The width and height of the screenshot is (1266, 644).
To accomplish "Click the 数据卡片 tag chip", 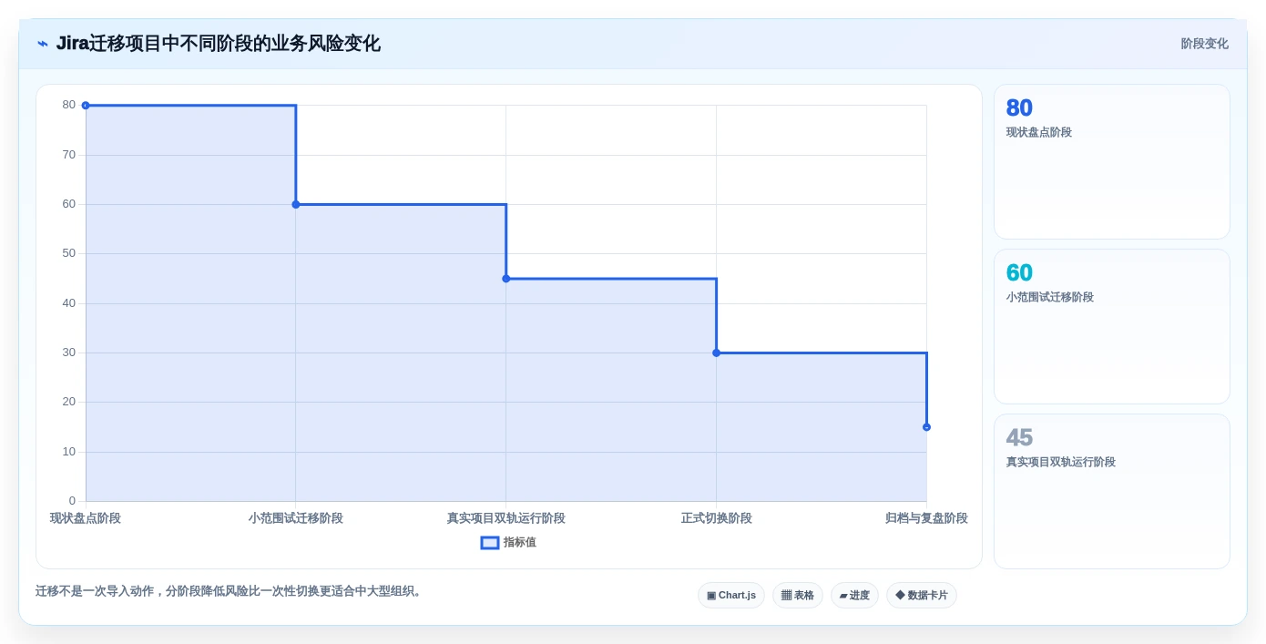I will (x=922, y=595).
